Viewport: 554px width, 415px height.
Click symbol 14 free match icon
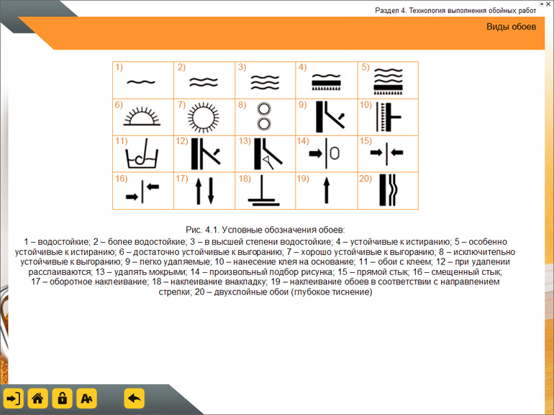[x=326, y=154]
